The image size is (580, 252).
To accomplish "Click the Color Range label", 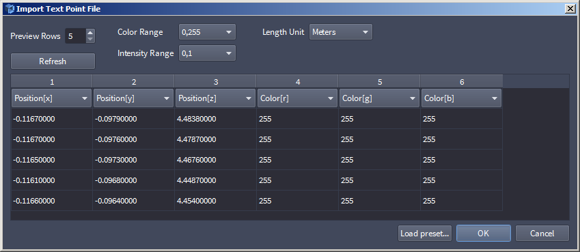I will point(140,32).
